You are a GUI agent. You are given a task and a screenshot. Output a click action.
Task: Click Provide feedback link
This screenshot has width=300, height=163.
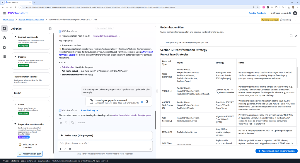257,13
